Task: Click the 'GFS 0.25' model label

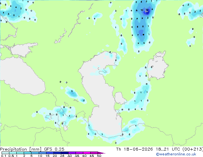Action: 54,149
